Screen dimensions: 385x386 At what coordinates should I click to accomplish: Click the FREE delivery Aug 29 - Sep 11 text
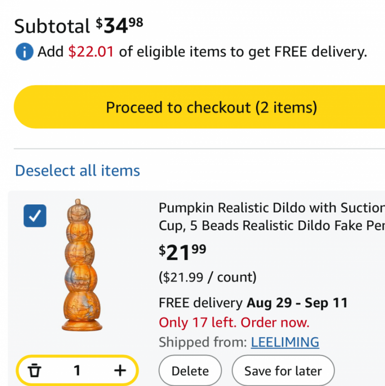point(253,303)
